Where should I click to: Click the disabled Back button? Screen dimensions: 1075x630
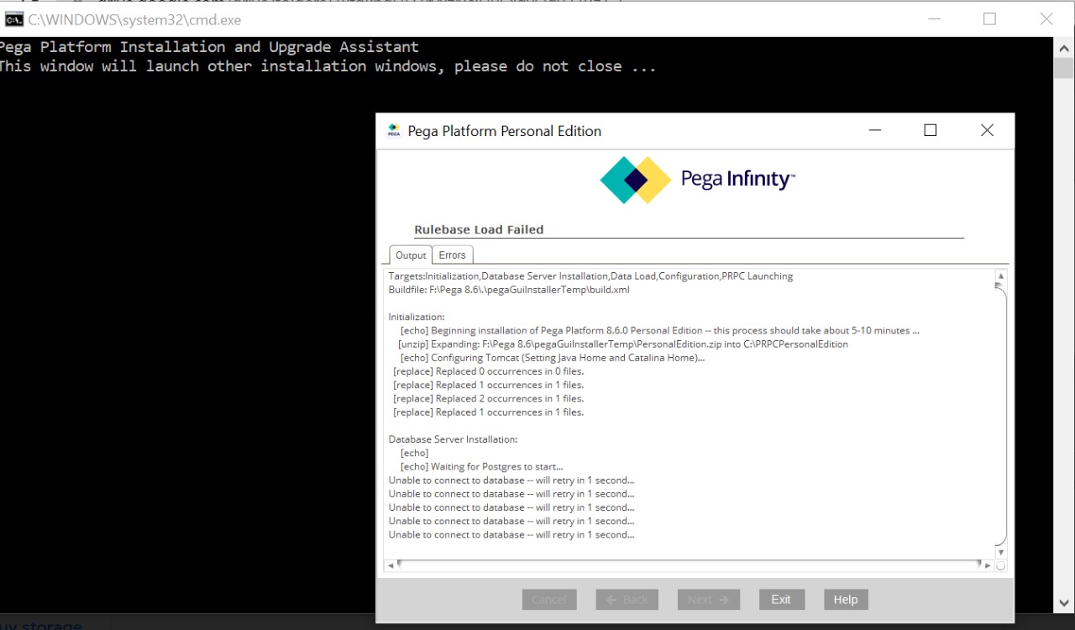pyautogui.click(x=627, y=599)
